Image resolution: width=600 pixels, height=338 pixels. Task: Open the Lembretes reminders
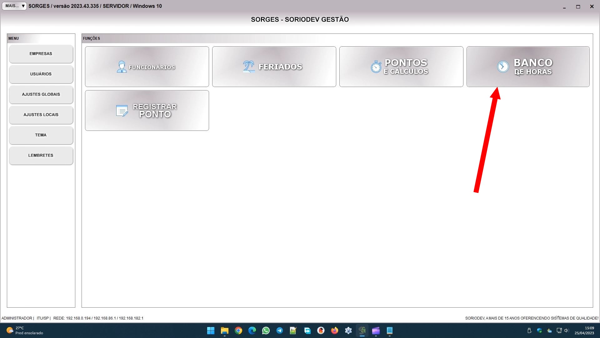point(41,156)
